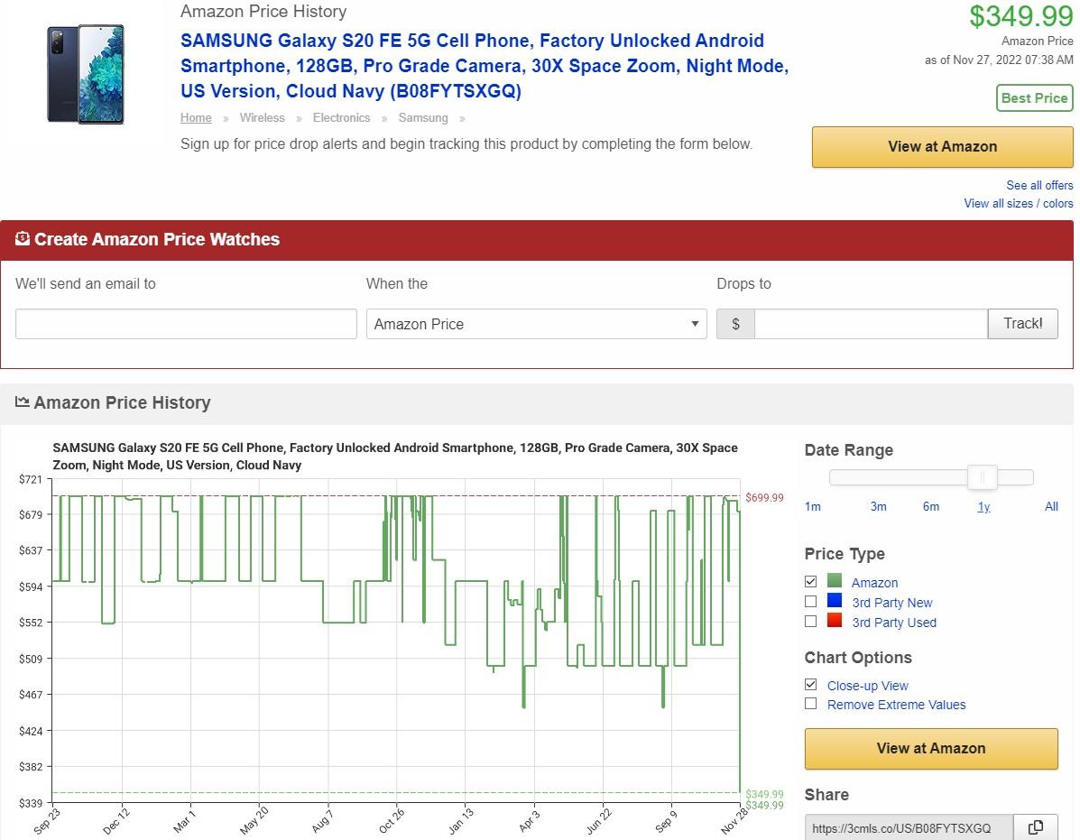Image resolution: width=1080 pixels, height=840 pixels.
Task: Click the Track! button
Action: [1022, 324]
